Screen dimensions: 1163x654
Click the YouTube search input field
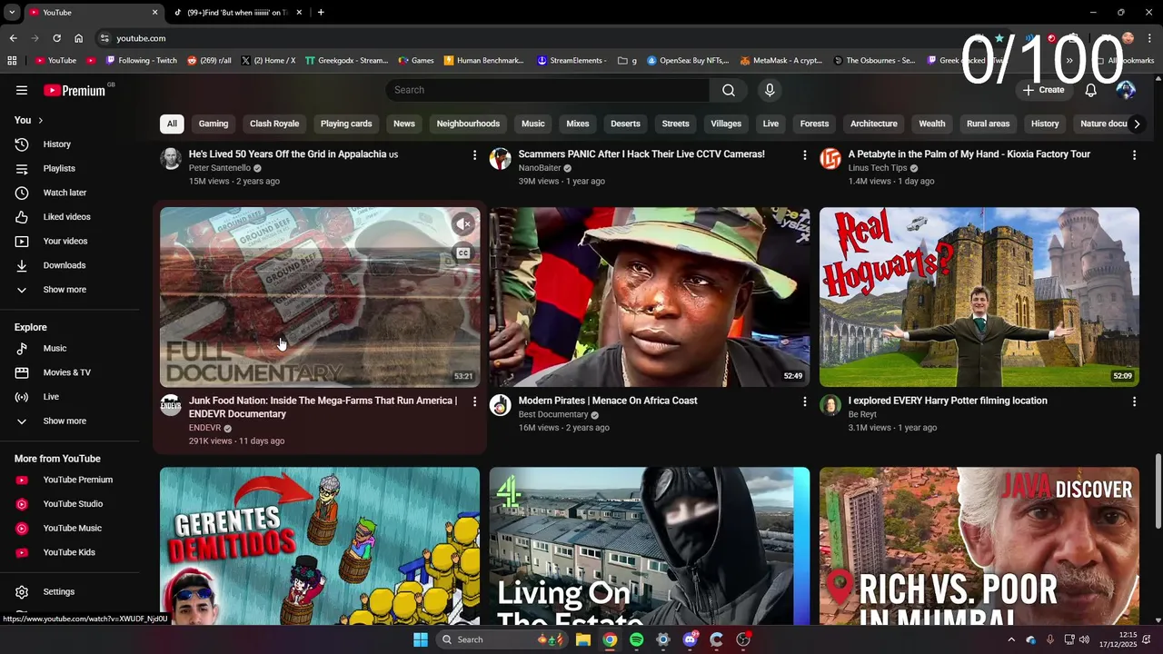click(548, 90)
